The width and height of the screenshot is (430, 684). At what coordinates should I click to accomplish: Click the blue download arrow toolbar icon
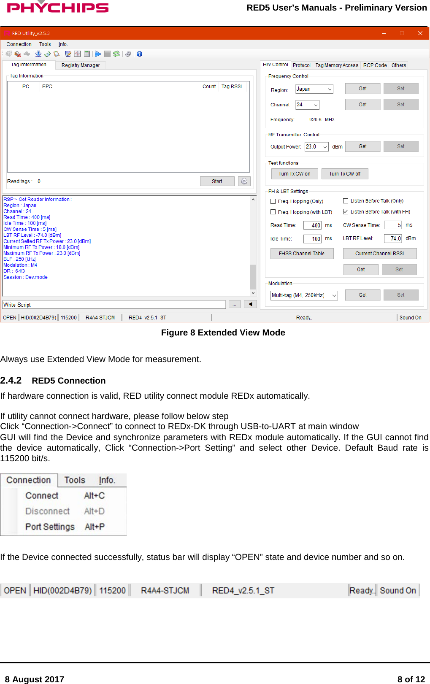(x=38, y=54)
